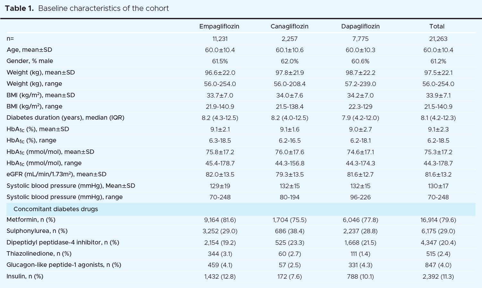Click Dapagliflozin's weight range 57.2-239.0

[360, 84]
